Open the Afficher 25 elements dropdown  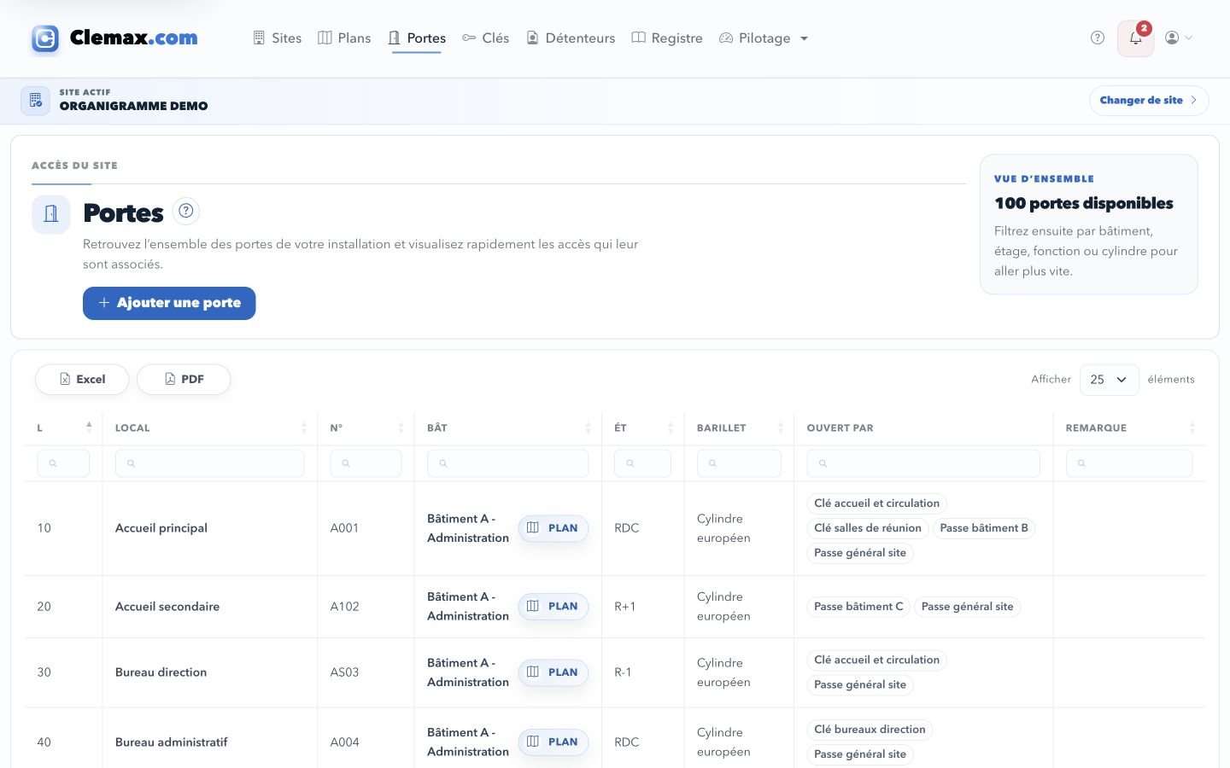click(1109, 380)
